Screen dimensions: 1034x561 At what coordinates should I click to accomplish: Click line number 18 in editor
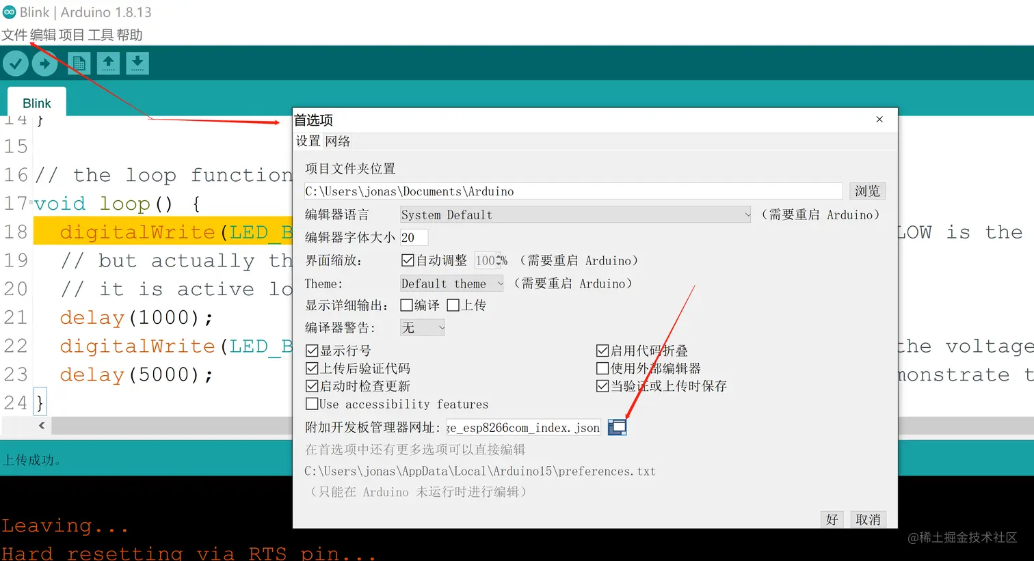pyautogui.click(x=16, y=232)
